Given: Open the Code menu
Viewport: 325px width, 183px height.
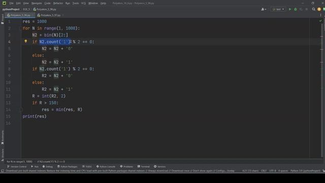Looking at the screenshot, I should pos(47,3).
